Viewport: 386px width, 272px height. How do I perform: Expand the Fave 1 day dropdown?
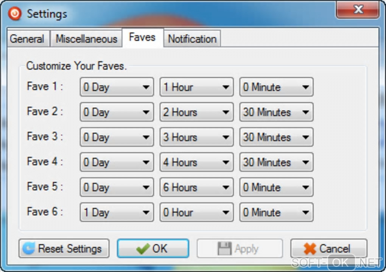coord(117,87)
